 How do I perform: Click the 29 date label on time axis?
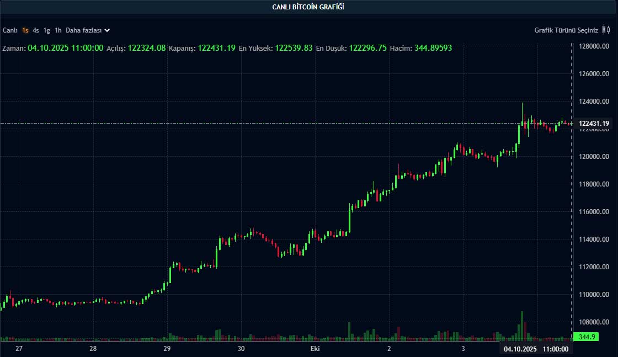pyautogui.click(x=167, y=349)
